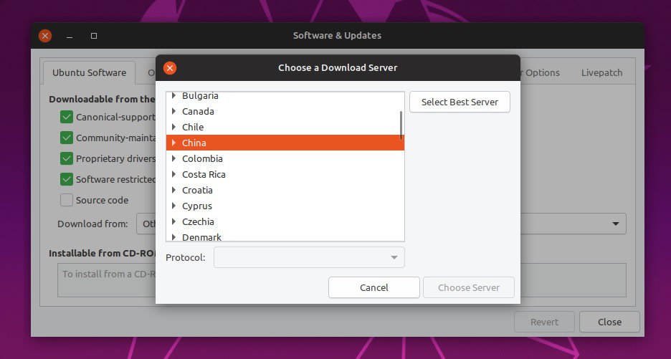Select Canada in the country list
671x359 pixels.
pyautogui.click(x=285, y=111)
